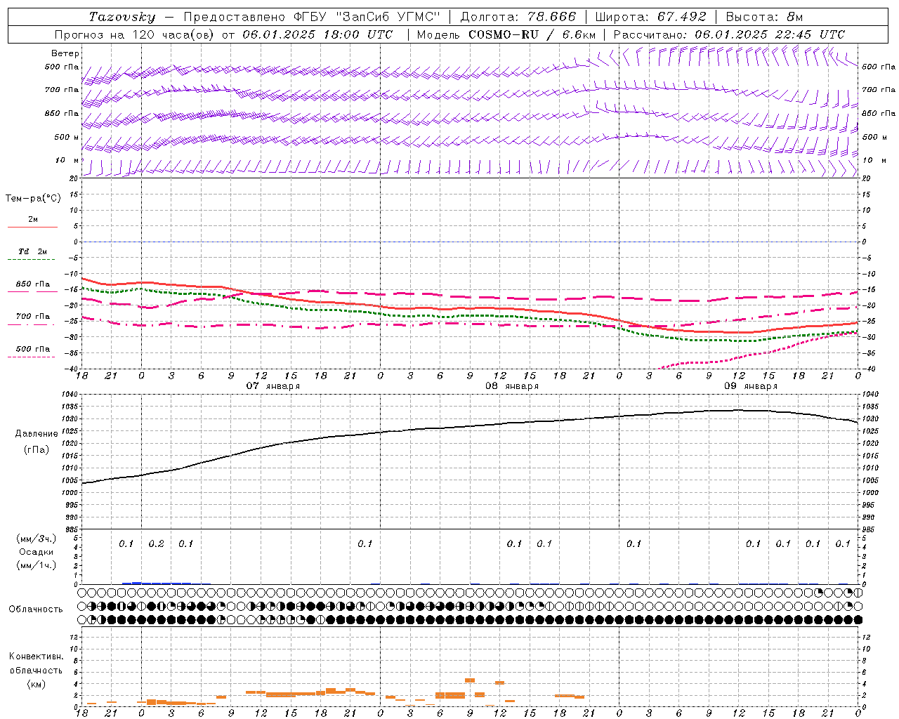Viewport: 899px width, 719px height.
Task: Select the (км) unit of convective cloudiness
Action: coord(36,684)
